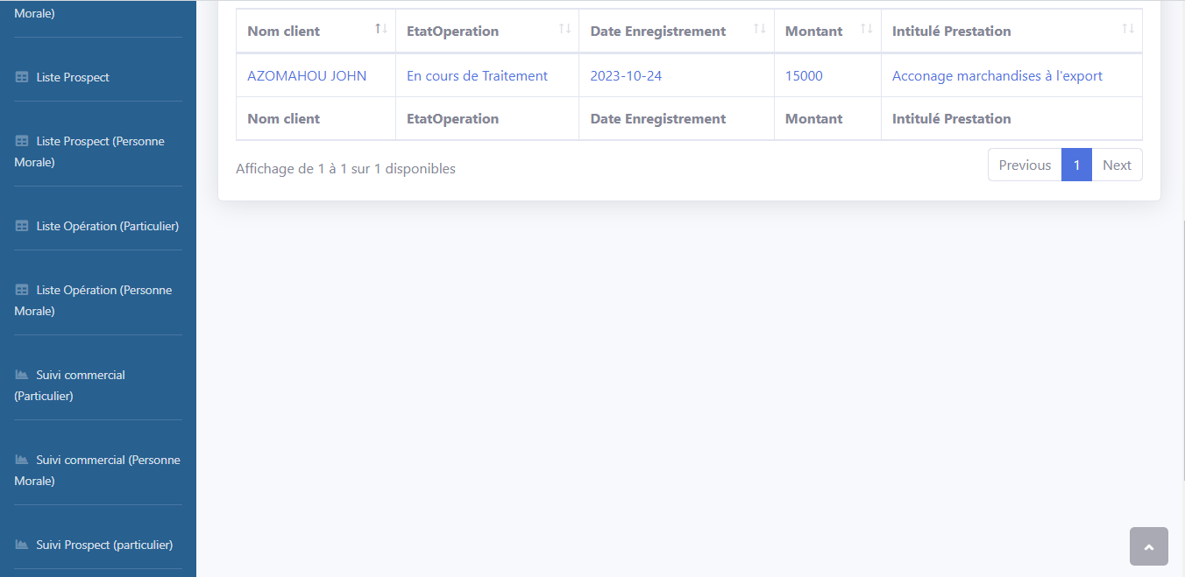Click table icon next to Liste Opération (Particulier)
Viewport: 1185px width, 577px height.
pos(22,226)
